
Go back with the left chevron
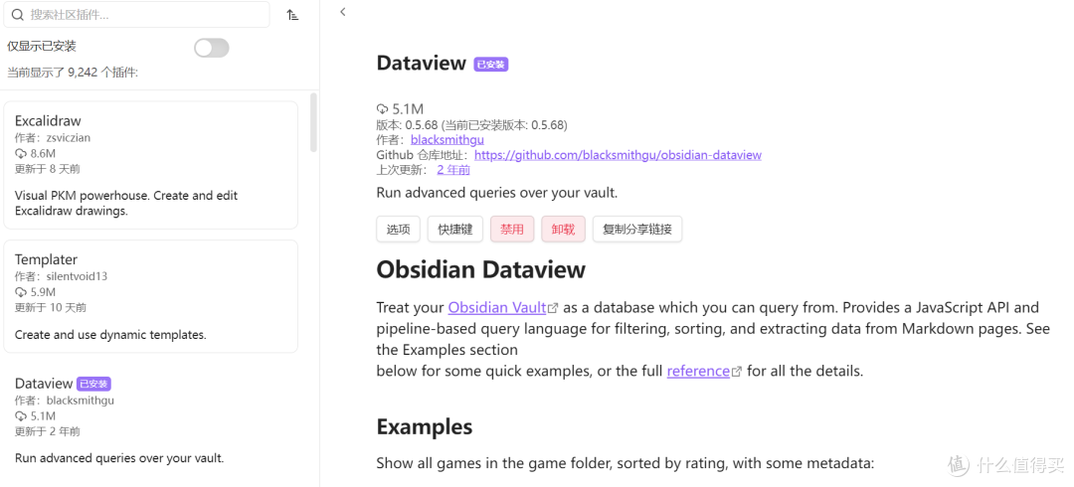point(342,12)
